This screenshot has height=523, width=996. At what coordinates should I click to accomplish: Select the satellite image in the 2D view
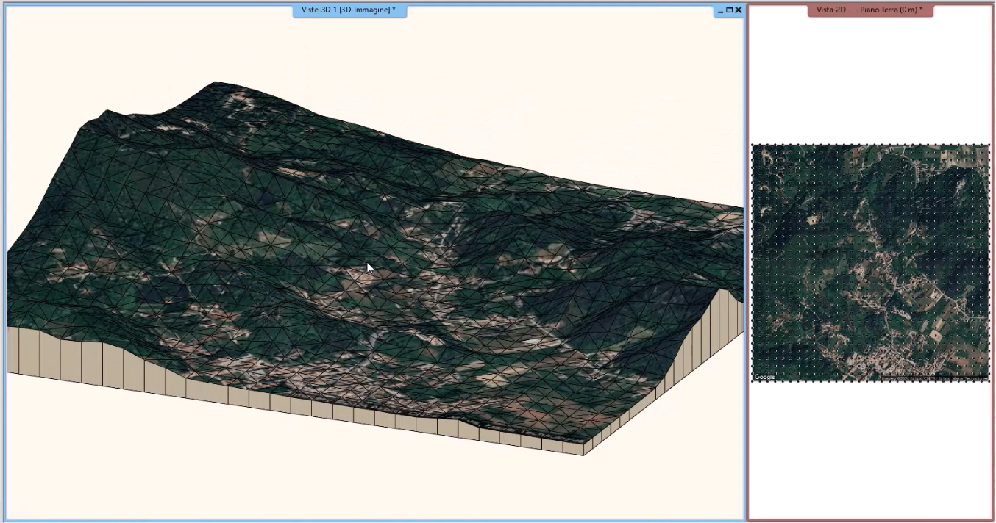pos(870,262)
